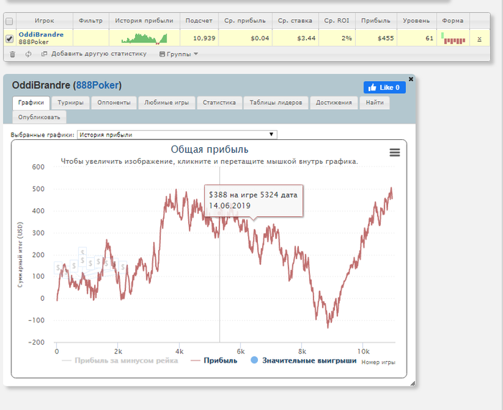Viewport: 503px width, 410px height.
Task: Sort by Ср. ставка column header
Action: click(295, 21)
